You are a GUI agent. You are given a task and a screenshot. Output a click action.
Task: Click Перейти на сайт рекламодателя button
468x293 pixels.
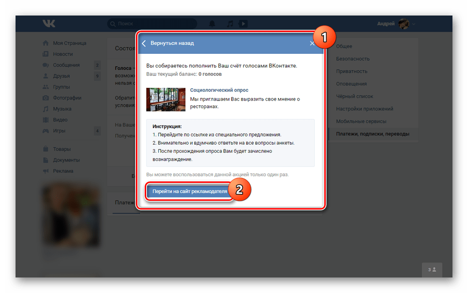pos(189,191)
